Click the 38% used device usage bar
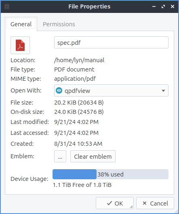 pos(110,174)
